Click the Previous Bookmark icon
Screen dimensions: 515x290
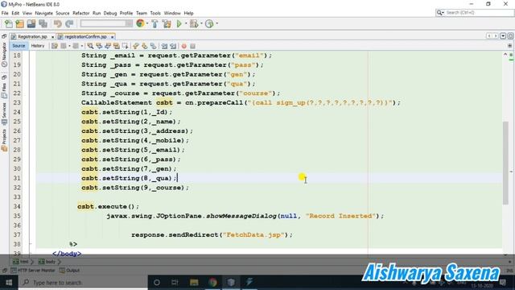[136, 46]
